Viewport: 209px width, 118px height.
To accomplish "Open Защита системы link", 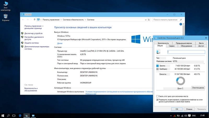I will pos(32,43).
